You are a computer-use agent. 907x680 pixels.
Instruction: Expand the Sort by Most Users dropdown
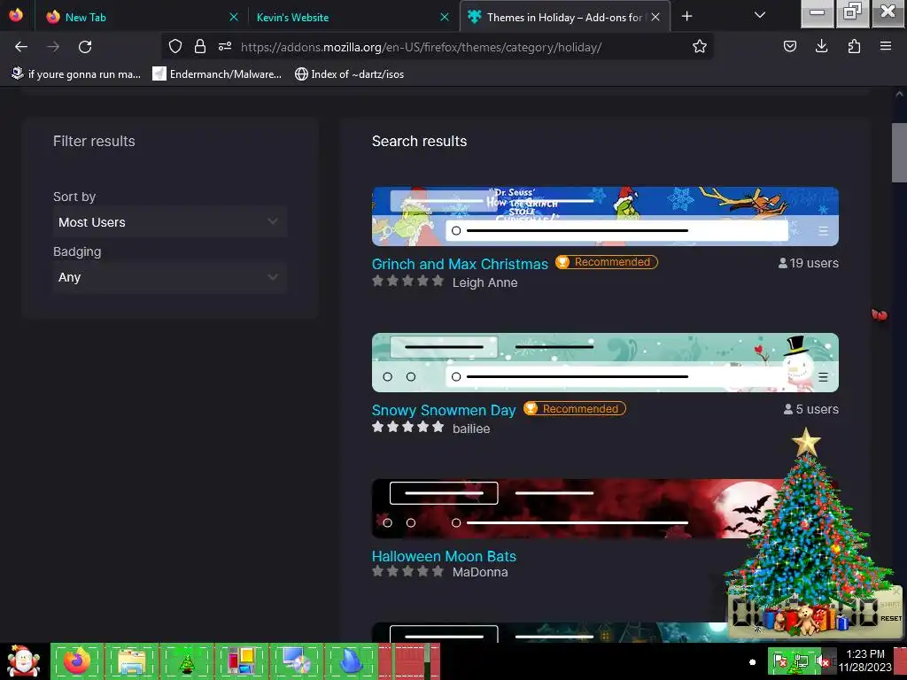169,222
